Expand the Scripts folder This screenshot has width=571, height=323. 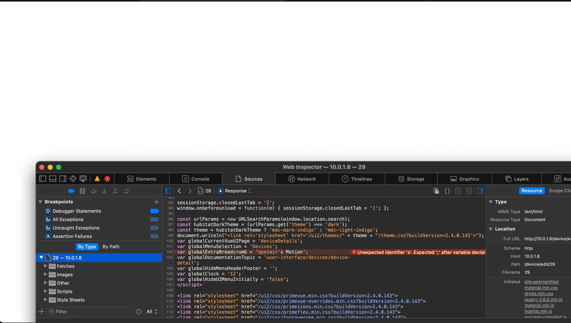coord(46,291)
